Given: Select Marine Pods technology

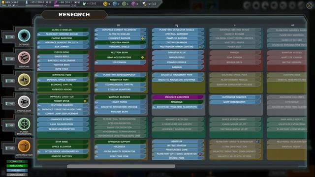Looking at the screenshot, I should [x=178, y=158].
